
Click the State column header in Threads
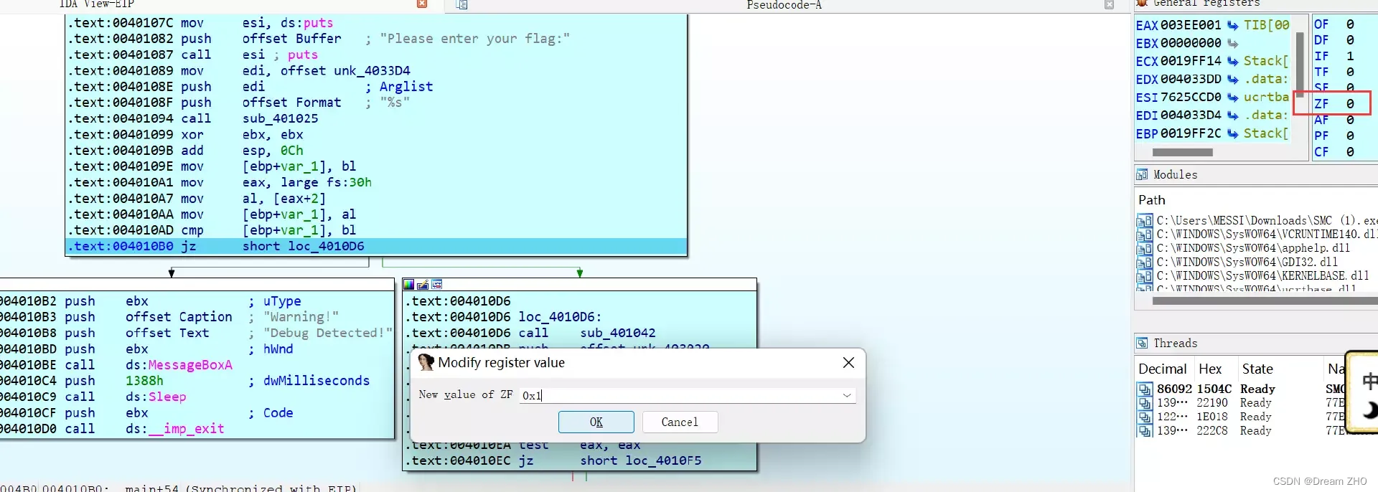pyautogui.click(x=1257, y=369)
